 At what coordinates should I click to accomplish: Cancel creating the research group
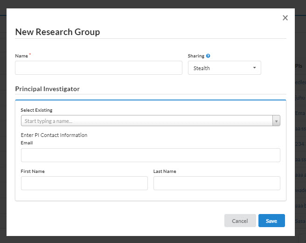pos(240,221)
